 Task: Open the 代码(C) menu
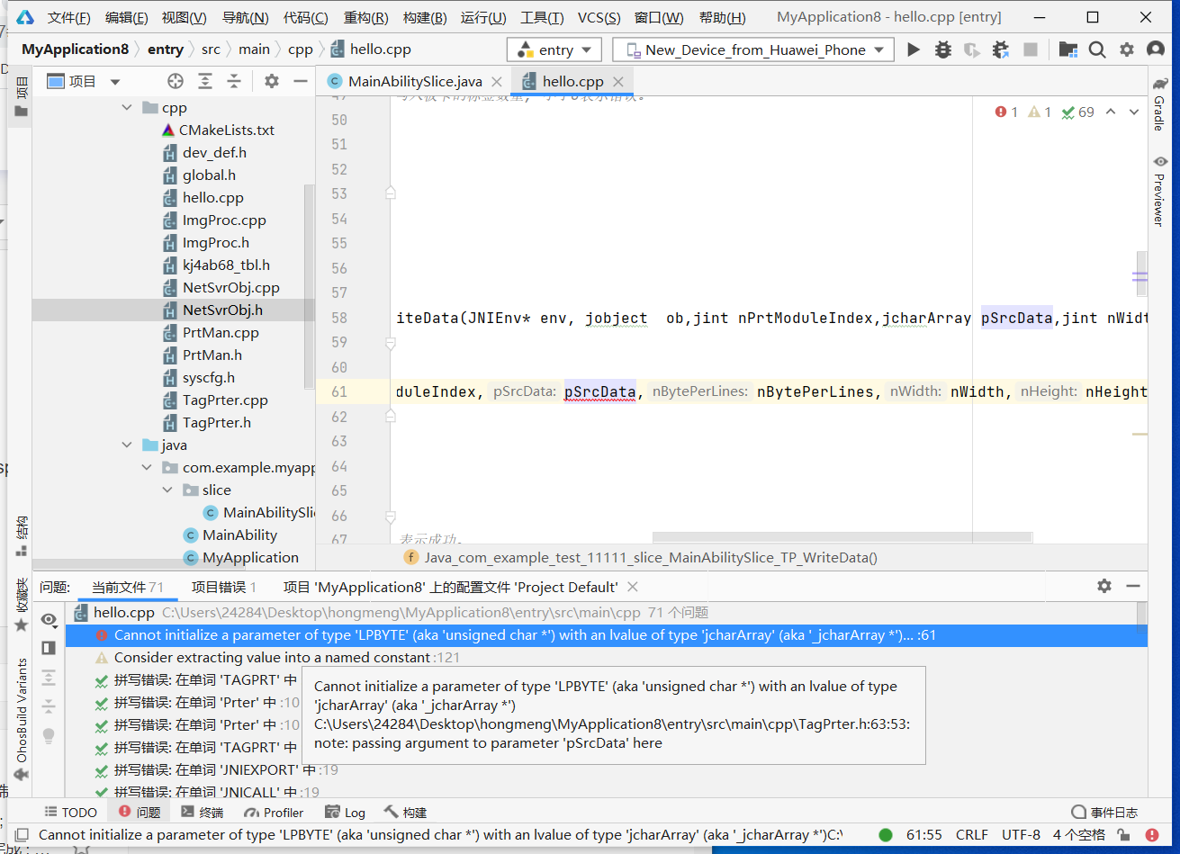click(x=306, y=17)
